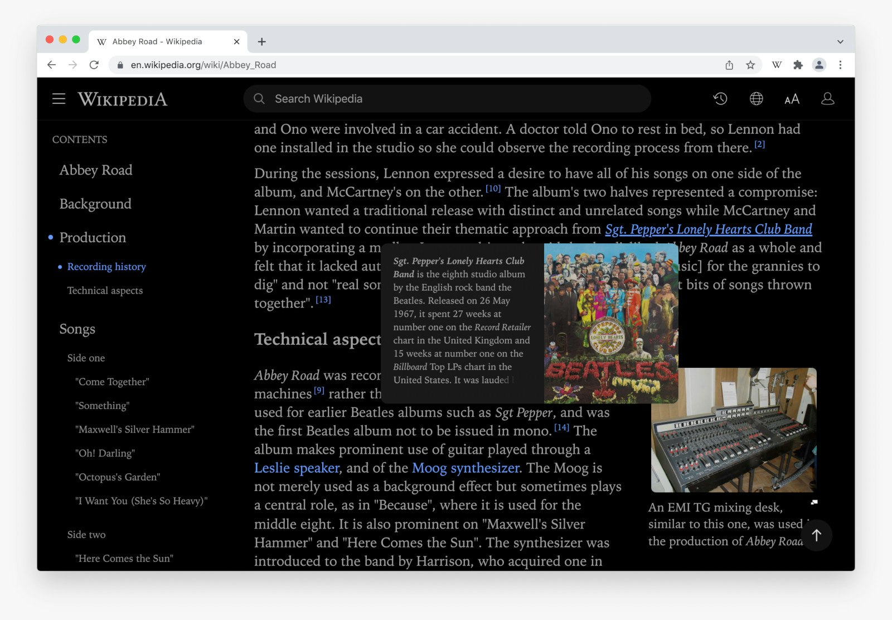892x620 pixels.
Task: Open the tab list chevron at top right
Action: (840, 41)
